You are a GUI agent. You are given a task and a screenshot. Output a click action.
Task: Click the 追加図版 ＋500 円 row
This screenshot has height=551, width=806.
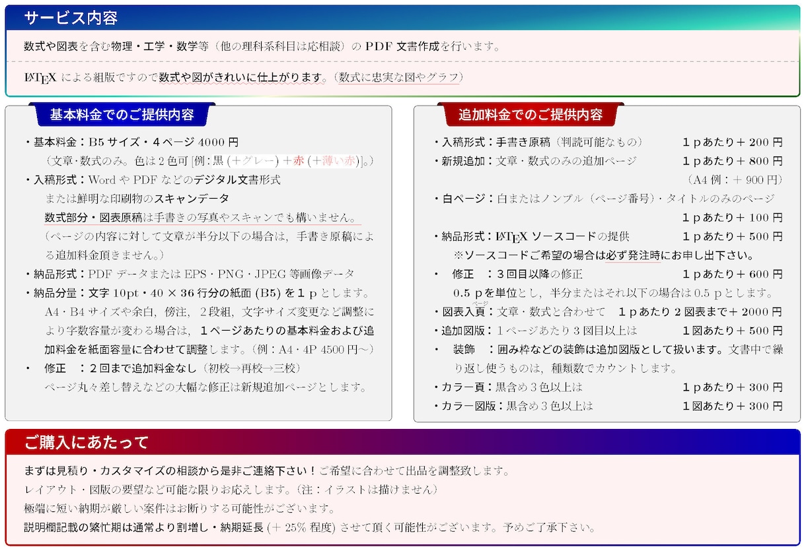coord(608,330)
